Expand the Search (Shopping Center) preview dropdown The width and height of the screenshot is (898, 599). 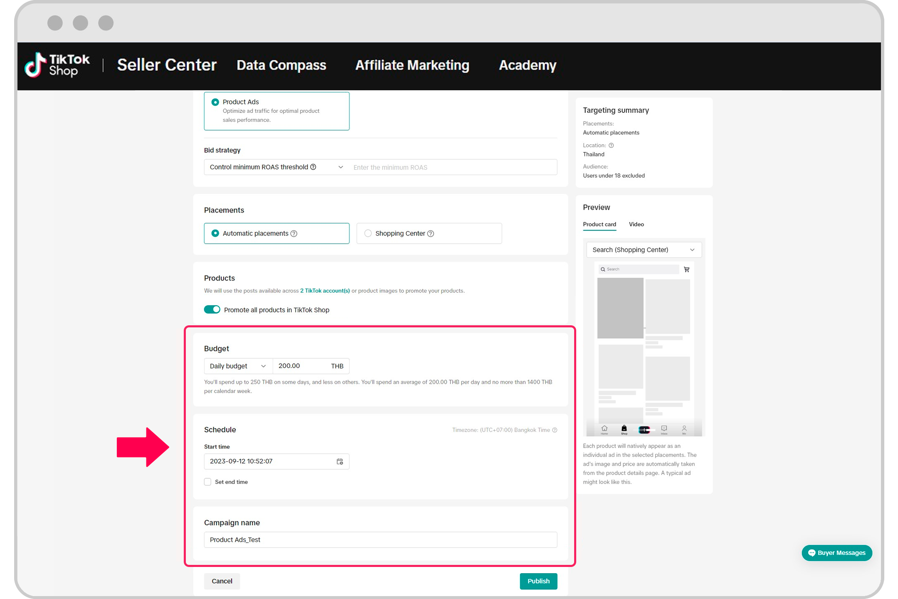pos(644,250)
